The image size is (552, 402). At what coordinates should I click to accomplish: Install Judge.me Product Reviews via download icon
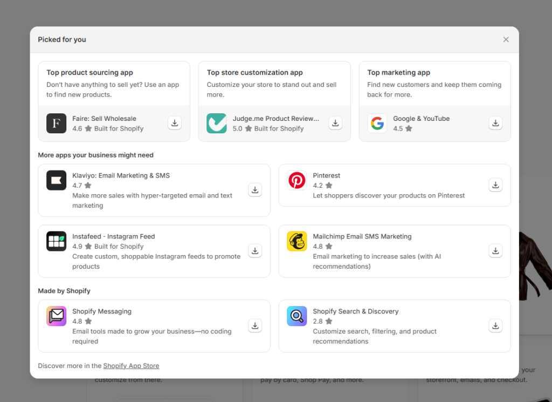tap(335, 123)
